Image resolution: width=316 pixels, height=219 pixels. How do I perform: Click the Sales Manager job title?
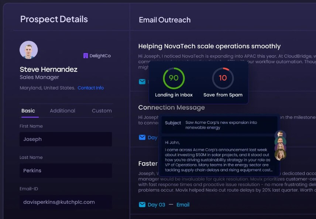39,77
